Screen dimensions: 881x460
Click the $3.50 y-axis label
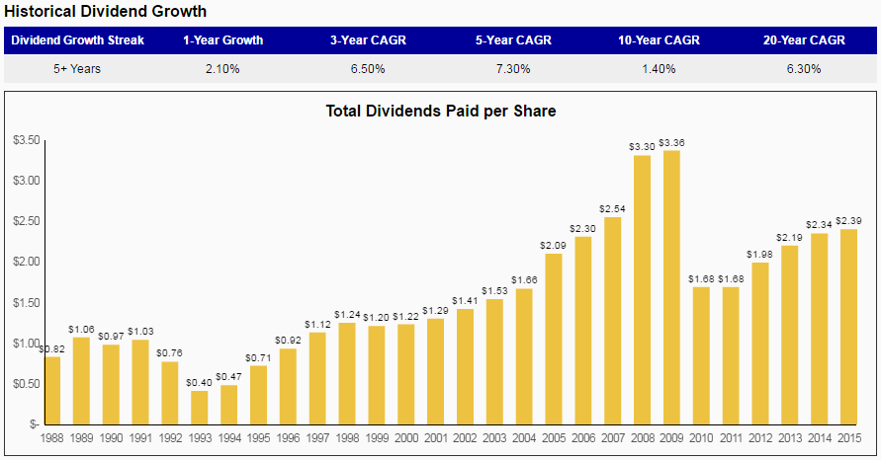click(x=26, y=141)
